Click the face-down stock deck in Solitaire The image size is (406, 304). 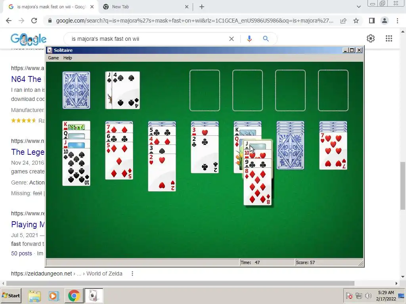coord(77,90)
